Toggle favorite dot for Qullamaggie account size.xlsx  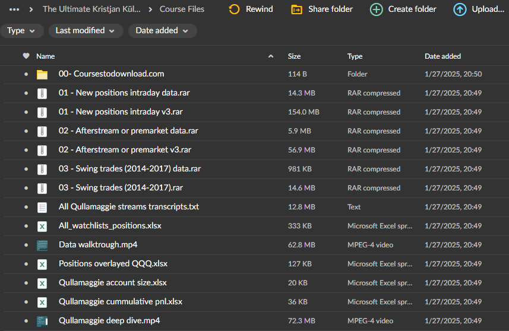26,283
